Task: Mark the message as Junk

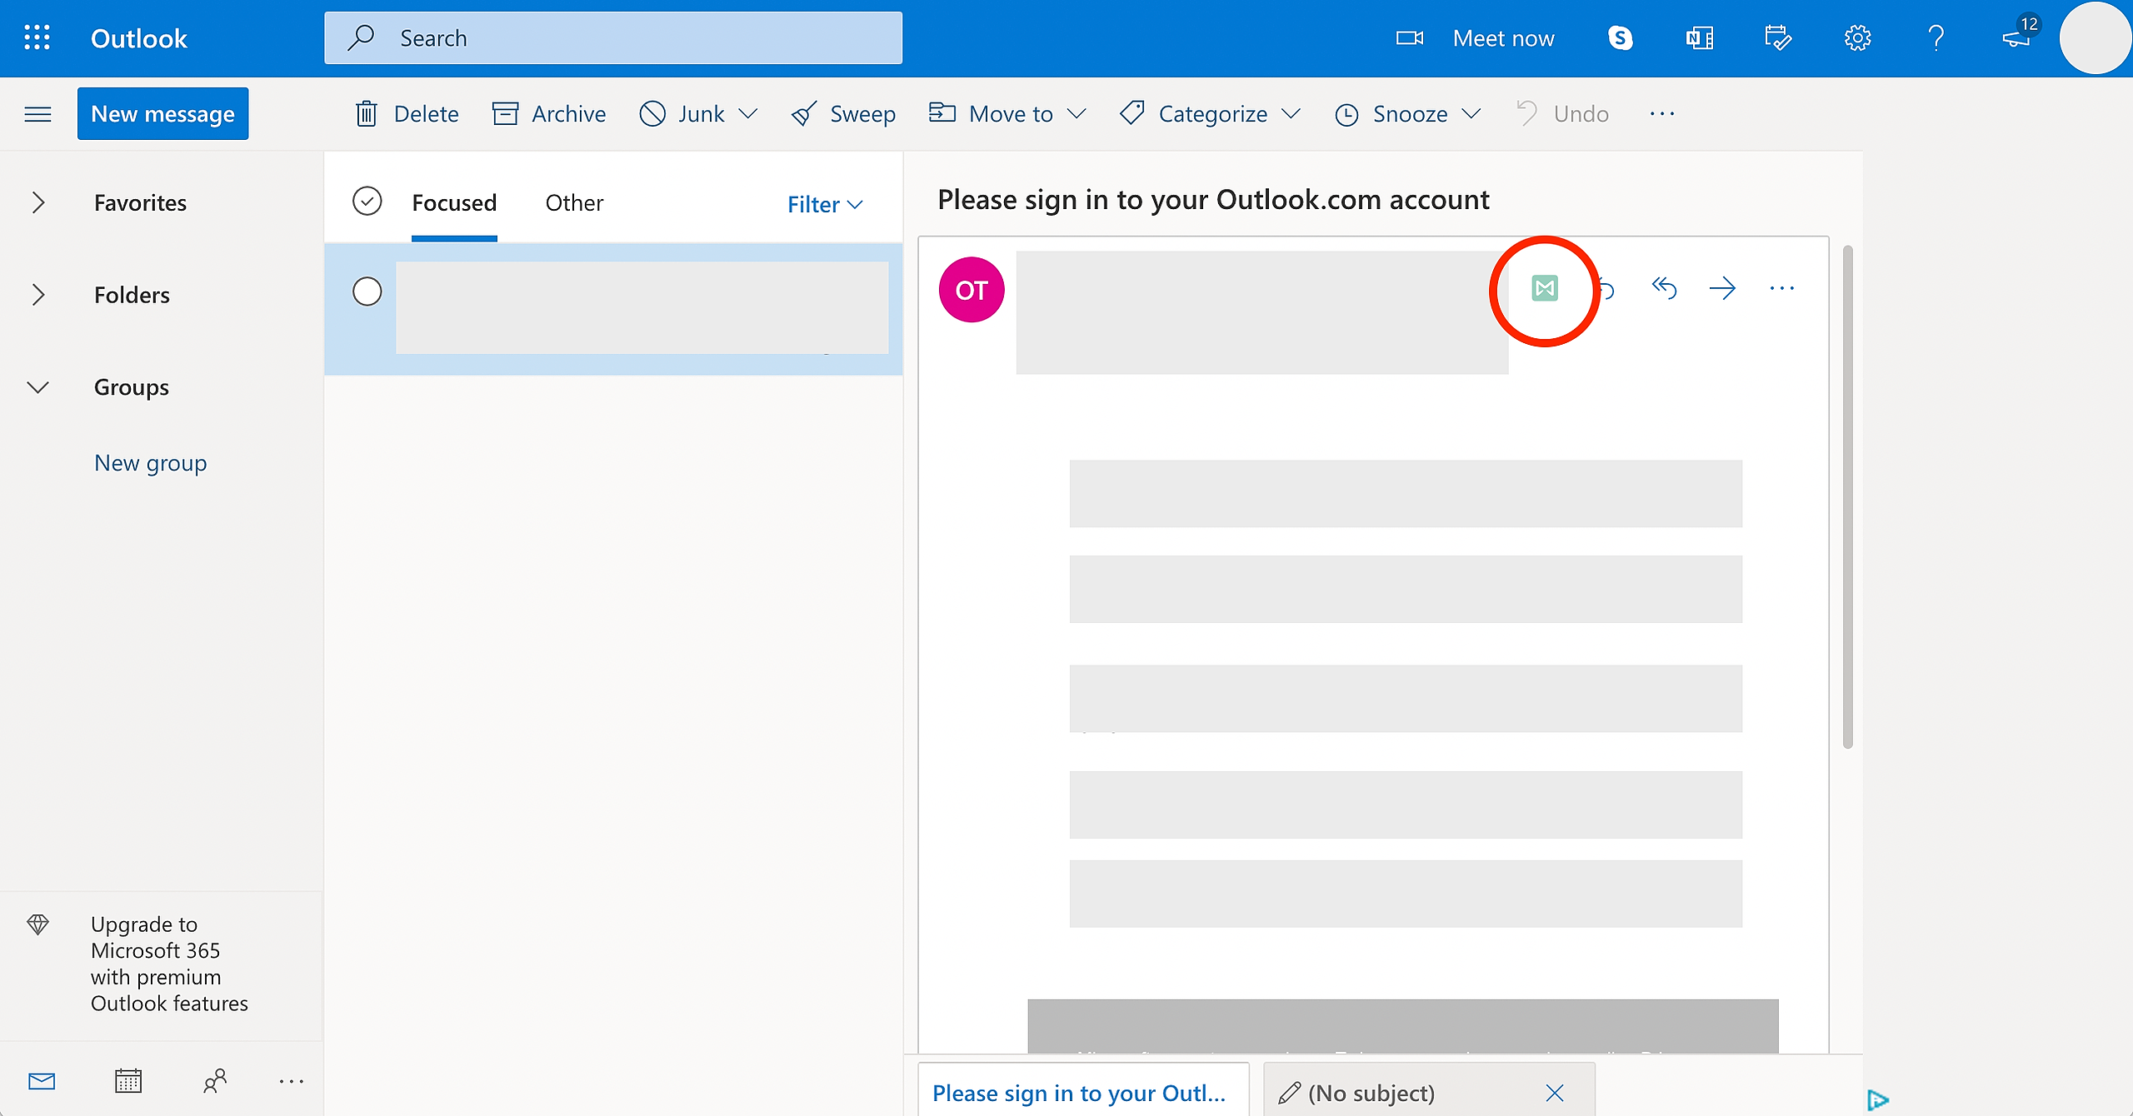Action: click(x=682, y=114)
